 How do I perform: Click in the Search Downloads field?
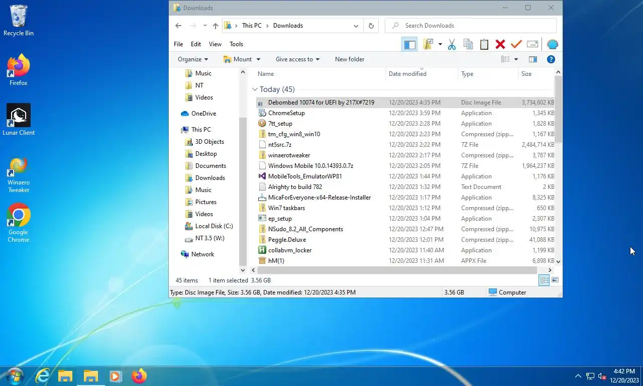tap(471, 26)
